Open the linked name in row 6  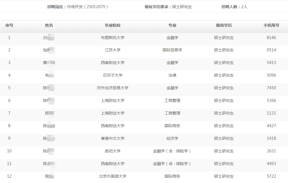[49, 100]
